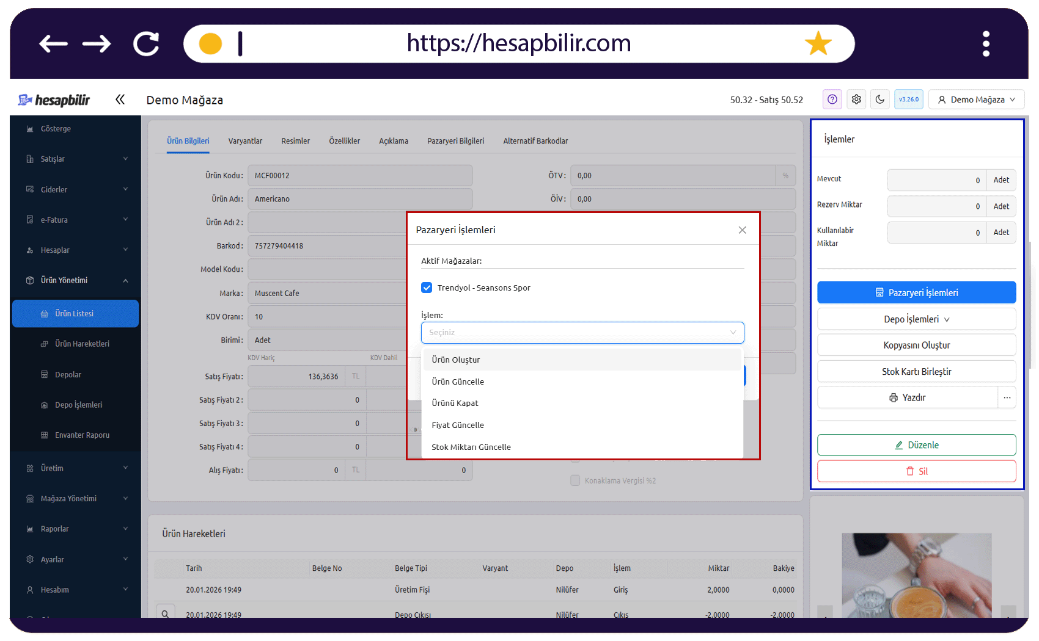The height and width of the screenshot is (641, 1039).
Task: Click the Tarih column header
Action: (194, 568)
